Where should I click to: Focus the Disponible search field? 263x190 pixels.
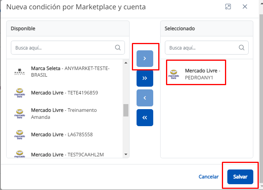68,48
